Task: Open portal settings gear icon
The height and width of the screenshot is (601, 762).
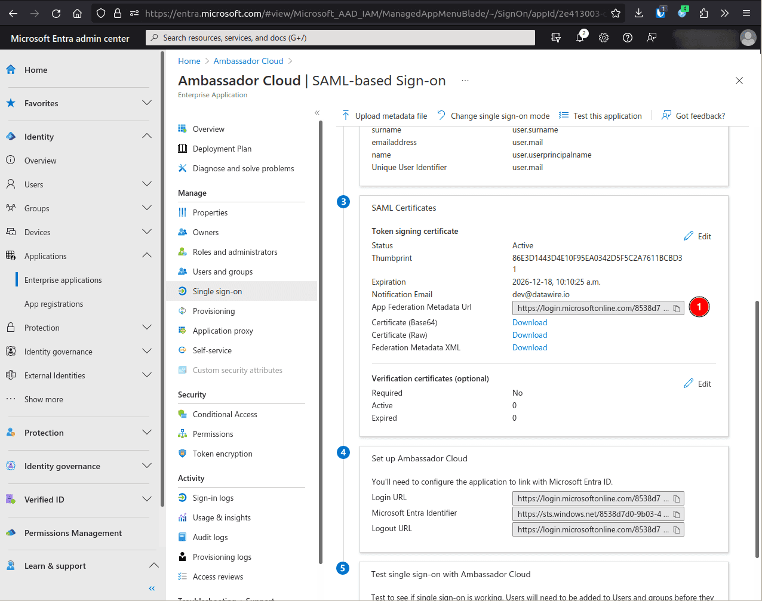Action: pyautogui.click(x=604, y=38)
